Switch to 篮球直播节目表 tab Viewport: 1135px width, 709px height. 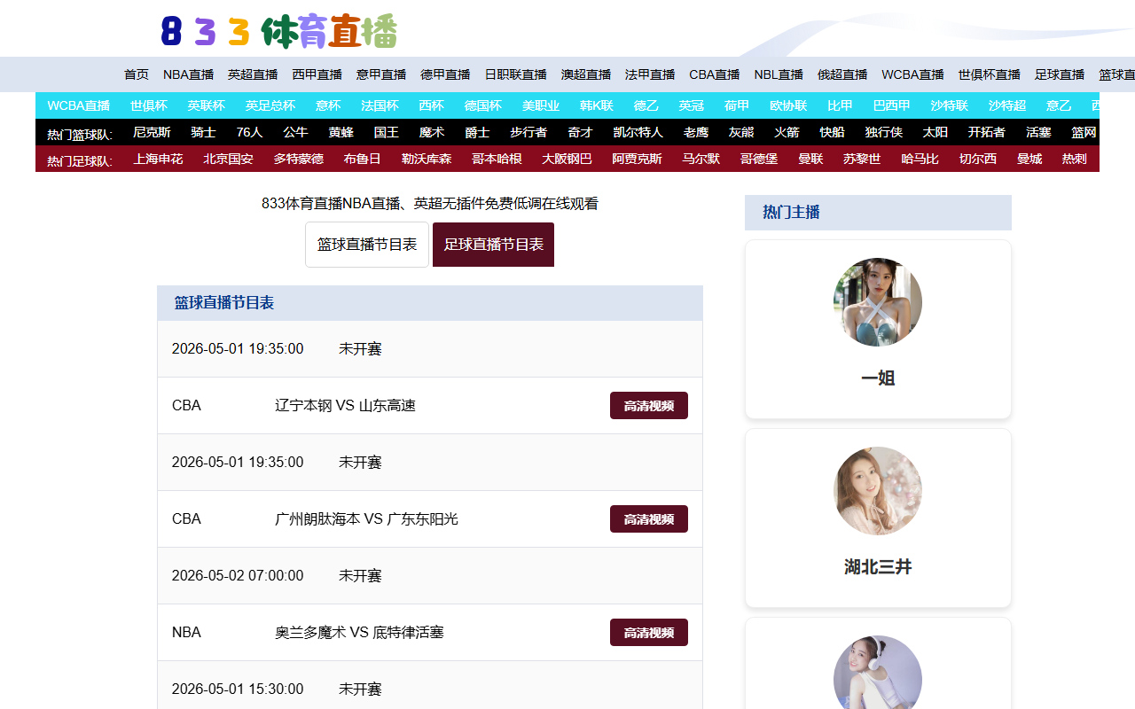tap(367, 245)
